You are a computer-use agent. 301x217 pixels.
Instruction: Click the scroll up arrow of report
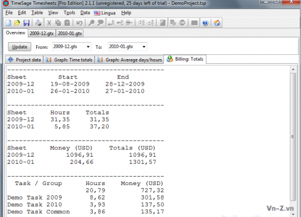293,69
